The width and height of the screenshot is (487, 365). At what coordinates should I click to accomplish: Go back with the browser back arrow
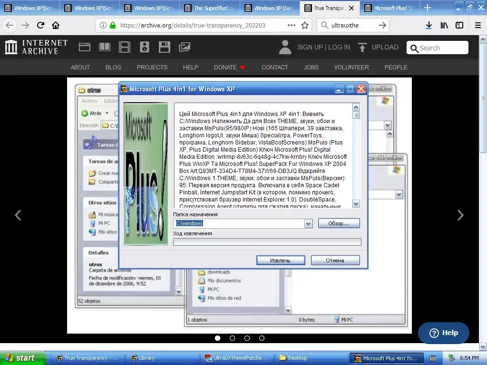point(10,26)
